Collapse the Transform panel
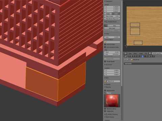This screenshot has height=121, width=162. point(105,1)
